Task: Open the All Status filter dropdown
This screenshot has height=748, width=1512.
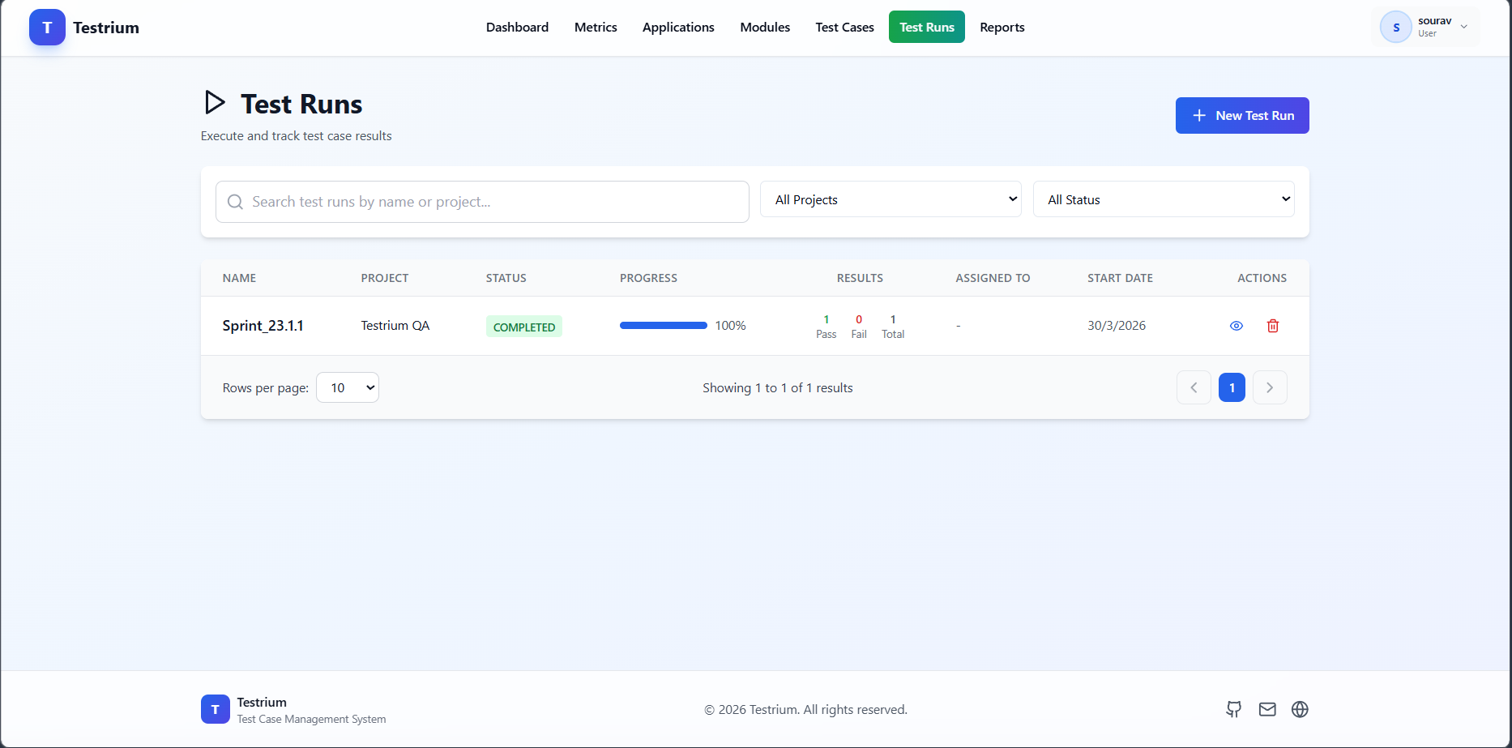Action: point(1163,199)
